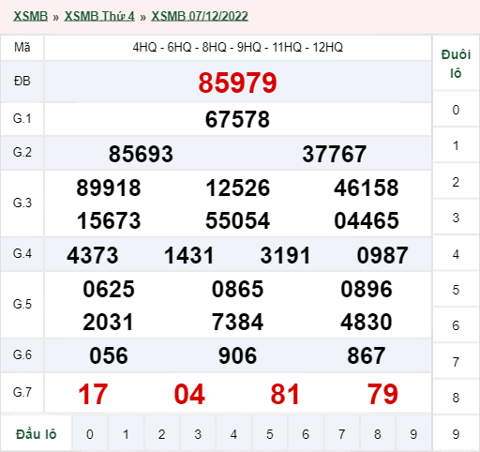Select Đầu lô digit 6
The image size is (480, 452).
pos(306,434)
